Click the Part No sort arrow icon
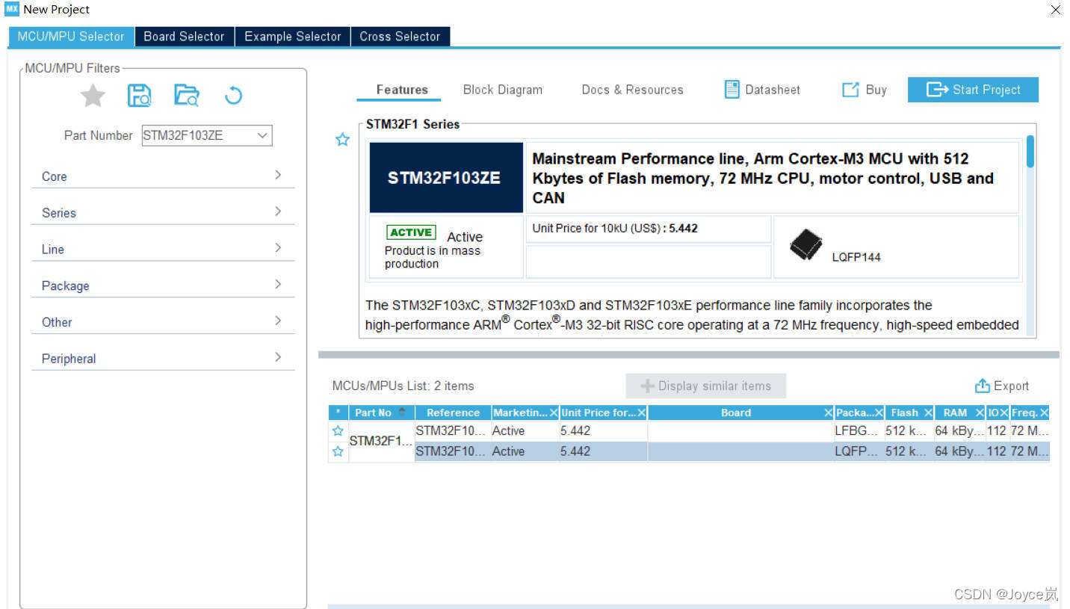Image resolution: width=1070 pixels, height=609 pixels. coord(402,412)
